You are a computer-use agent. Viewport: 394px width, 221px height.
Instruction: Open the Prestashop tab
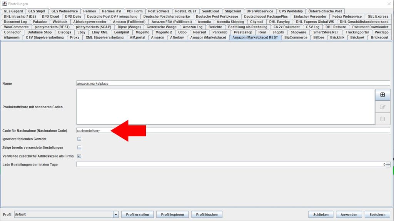coord(243,32)
